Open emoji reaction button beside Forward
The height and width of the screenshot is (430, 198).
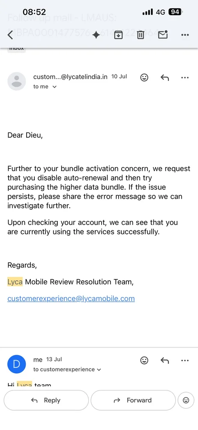click(186, 400)
